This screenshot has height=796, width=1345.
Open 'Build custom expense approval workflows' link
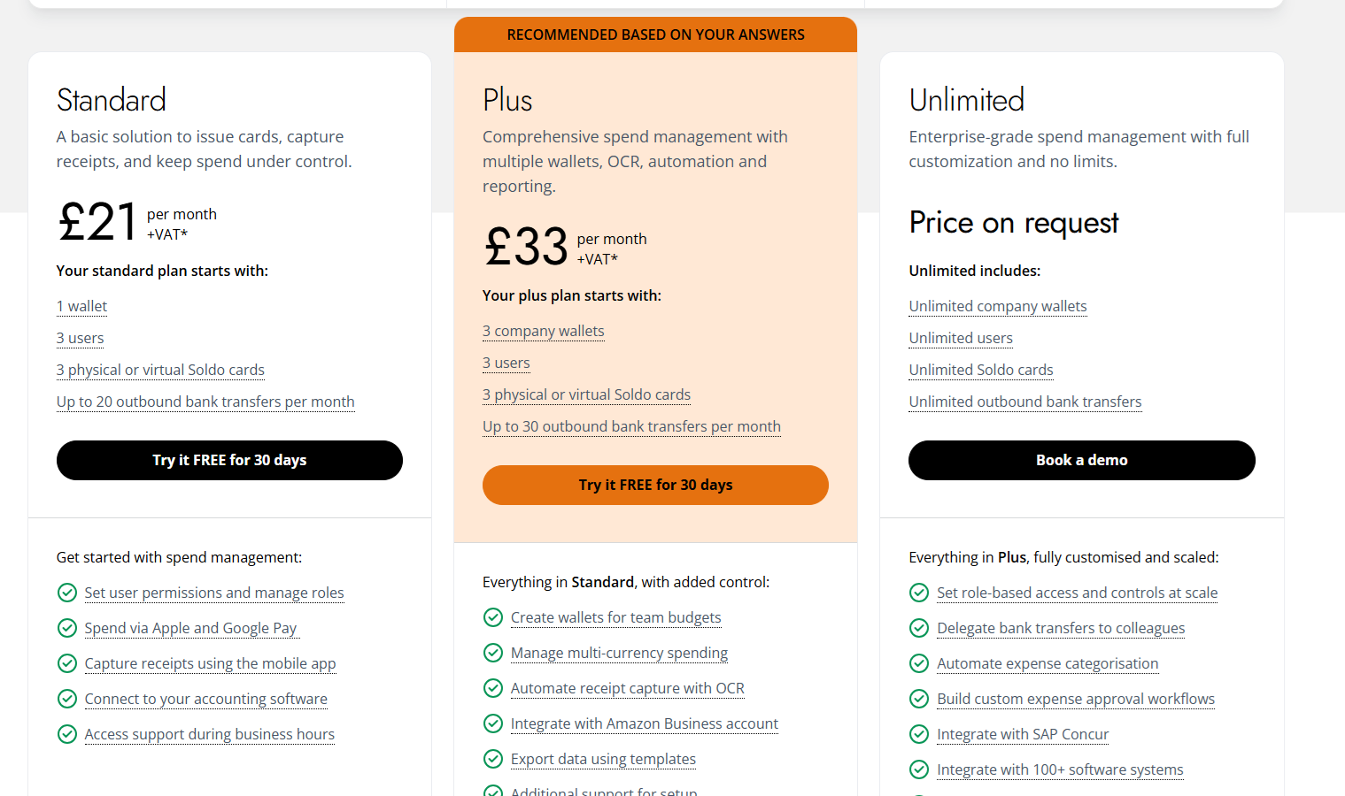coord(1075,699)
